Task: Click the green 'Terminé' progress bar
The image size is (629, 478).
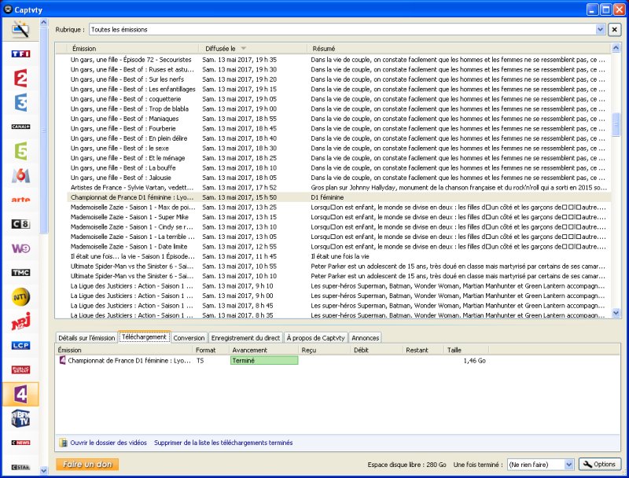Action: point(263,361)
